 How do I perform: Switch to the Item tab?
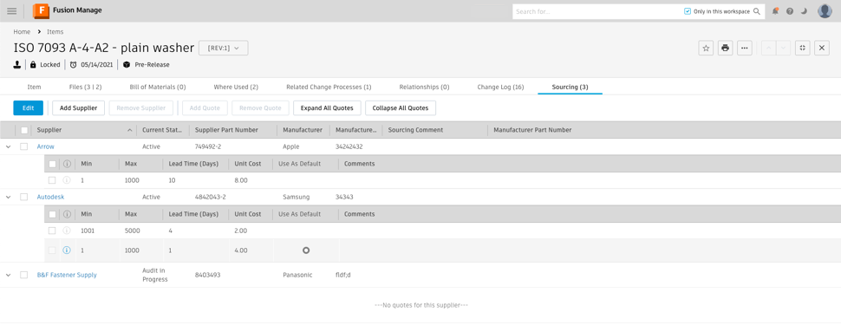[x=34, y=87]
